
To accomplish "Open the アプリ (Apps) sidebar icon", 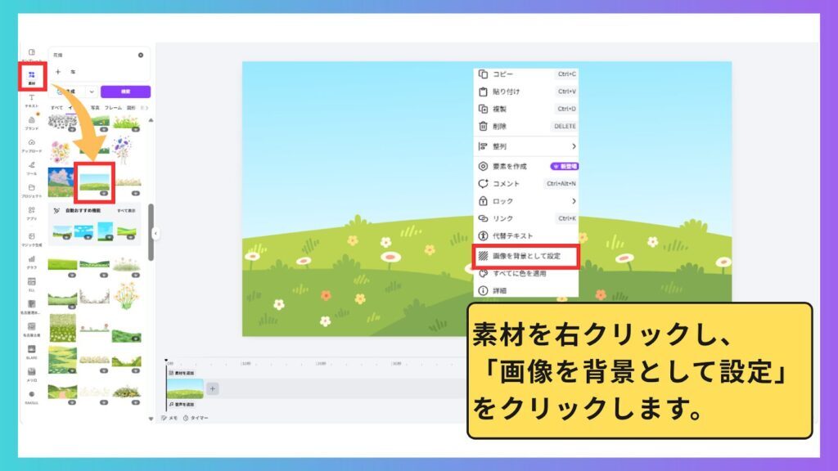I will coord(32,213).
